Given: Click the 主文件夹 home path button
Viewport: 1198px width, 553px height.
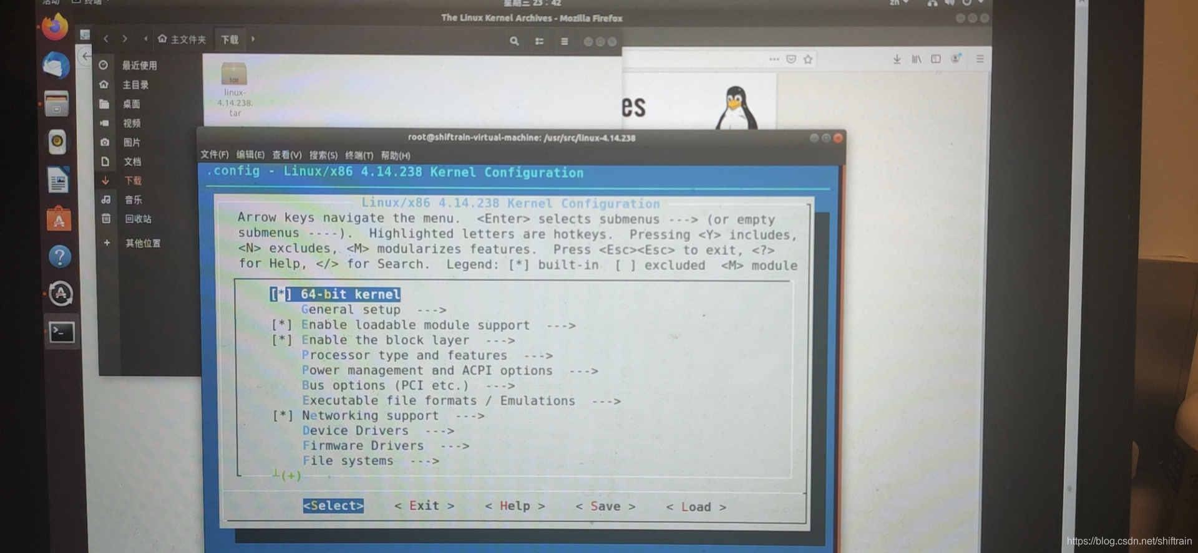Looking at the screenshot, I should pos(182,39).
